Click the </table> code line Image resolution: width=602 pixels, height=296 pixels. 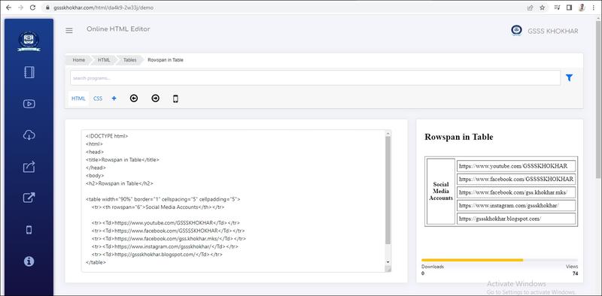[96, 263]
